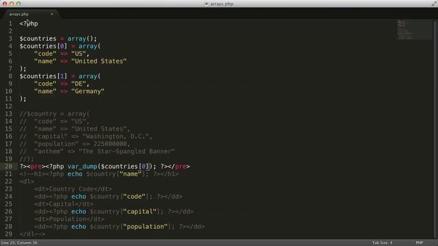This screenshot has width=438, height=246.
Task: Click "capital" key on line 26
Action: pos(140,212)
